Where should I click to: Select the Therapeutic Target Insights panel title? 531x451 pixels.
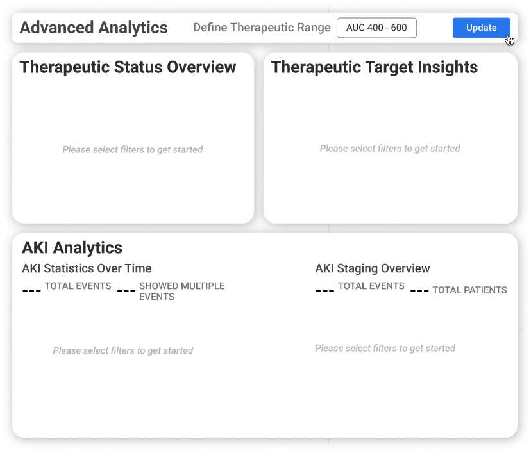pyautogui.click(x=374, y=67)
